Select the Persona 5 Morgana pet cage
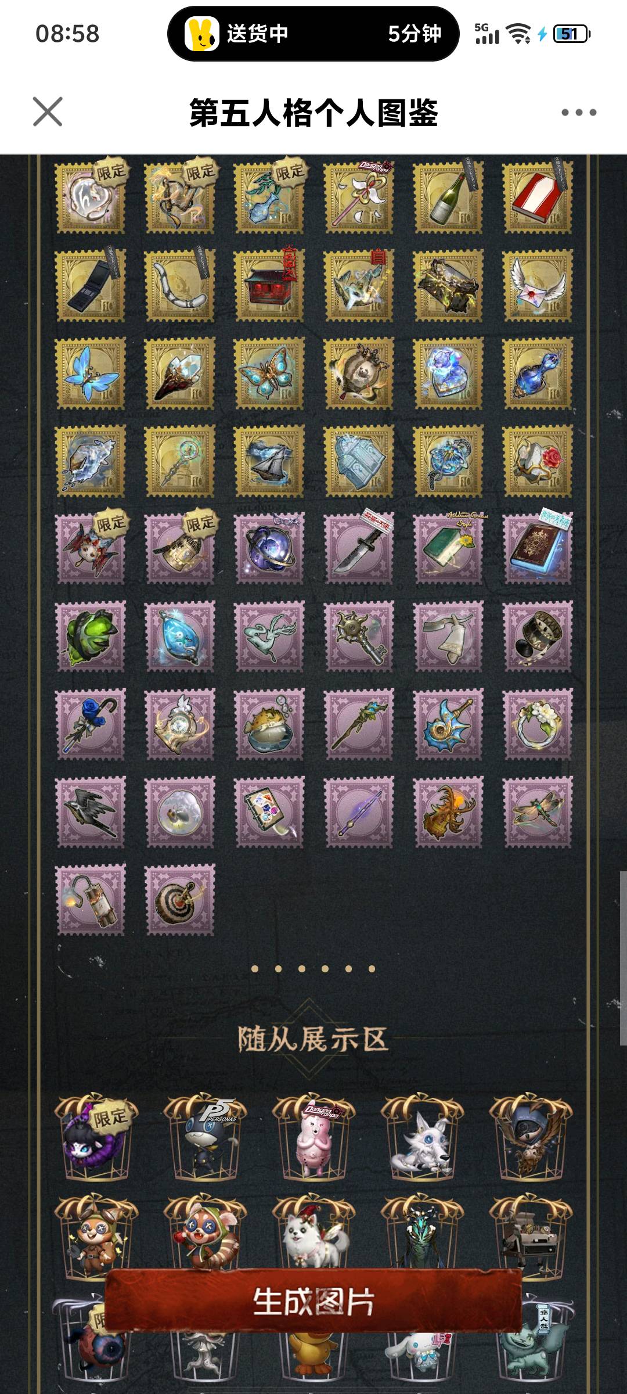The height and width of the screenshot is (1394, 627). pos(206,1138)
